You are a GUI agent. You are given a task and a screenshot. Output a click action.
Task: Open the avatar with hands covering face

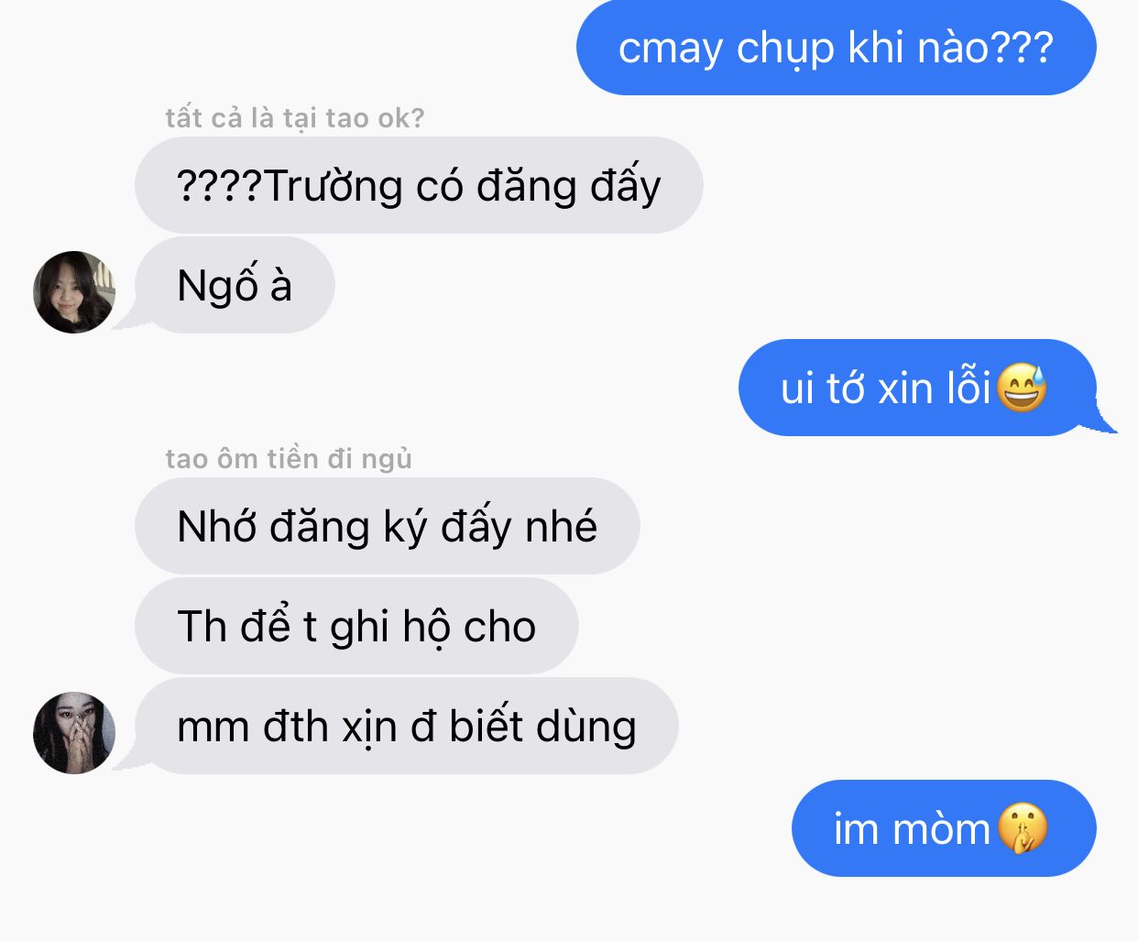[74, 732]
